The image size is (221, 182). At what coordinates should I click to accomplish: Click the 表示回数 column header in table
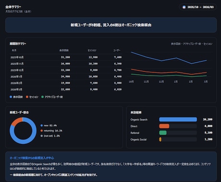tap(64, 50)
